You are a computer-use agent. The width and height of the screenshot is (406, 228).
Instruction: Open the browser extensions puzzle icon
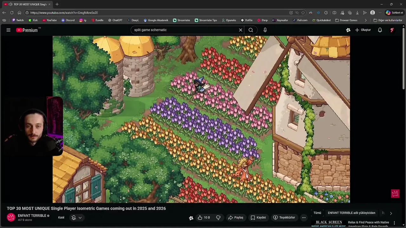pyautogui.click(x=326, y=13)
